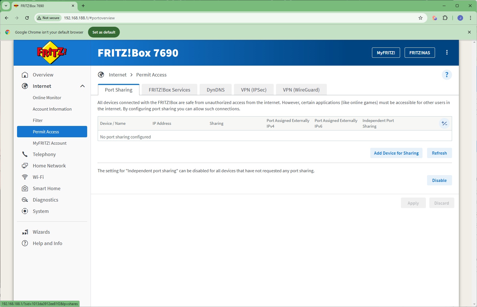Viewport: 477px width, 307px height.
Task: Click the Diagnostics icon
Action: [25, 200]
